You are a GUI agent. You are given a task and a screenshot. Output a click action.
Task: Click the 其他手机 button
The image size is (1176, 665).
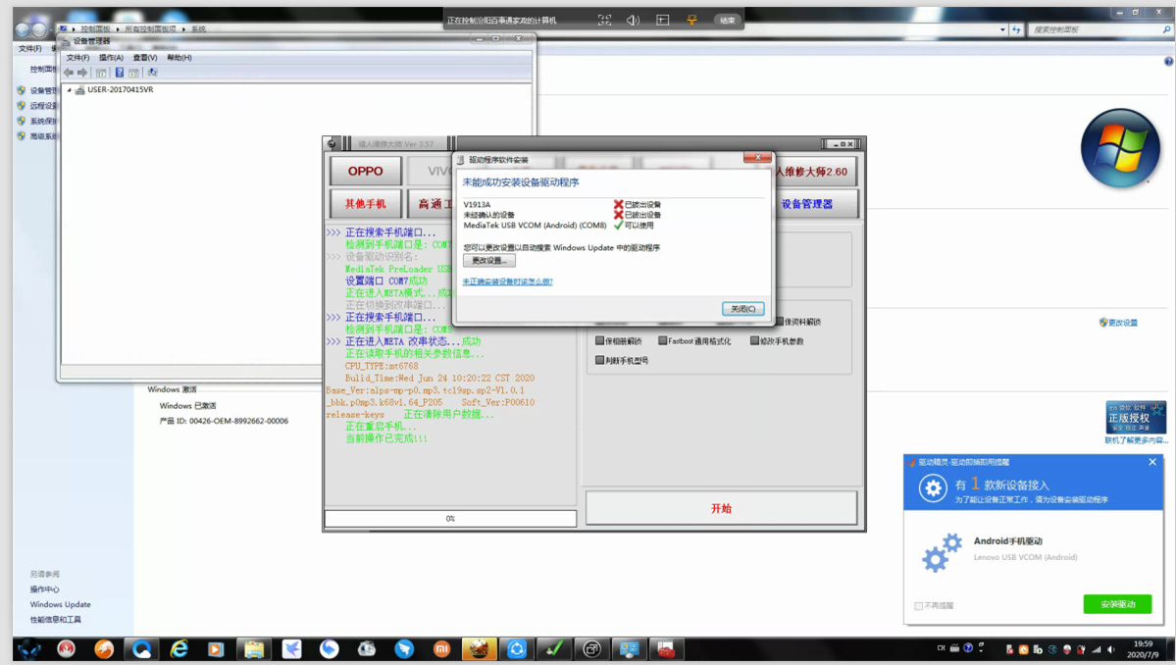(365, 204)
